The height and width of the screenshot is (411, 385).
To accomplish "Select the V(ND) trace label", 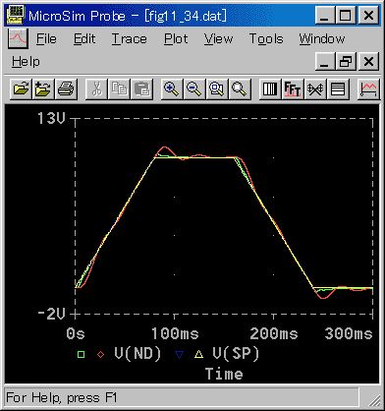I will (x=137, y=353).
